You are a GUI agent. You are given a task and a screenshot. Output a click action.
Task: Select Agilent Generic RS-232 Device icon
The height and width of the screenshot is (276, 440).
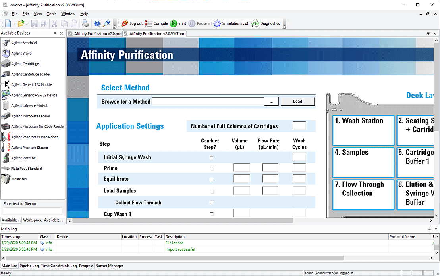pos(6,95)
